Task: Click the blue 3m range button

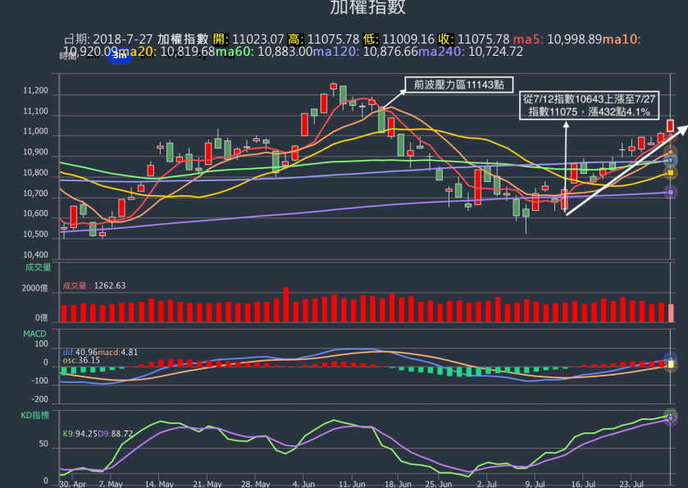Action: tap(120, 57)
